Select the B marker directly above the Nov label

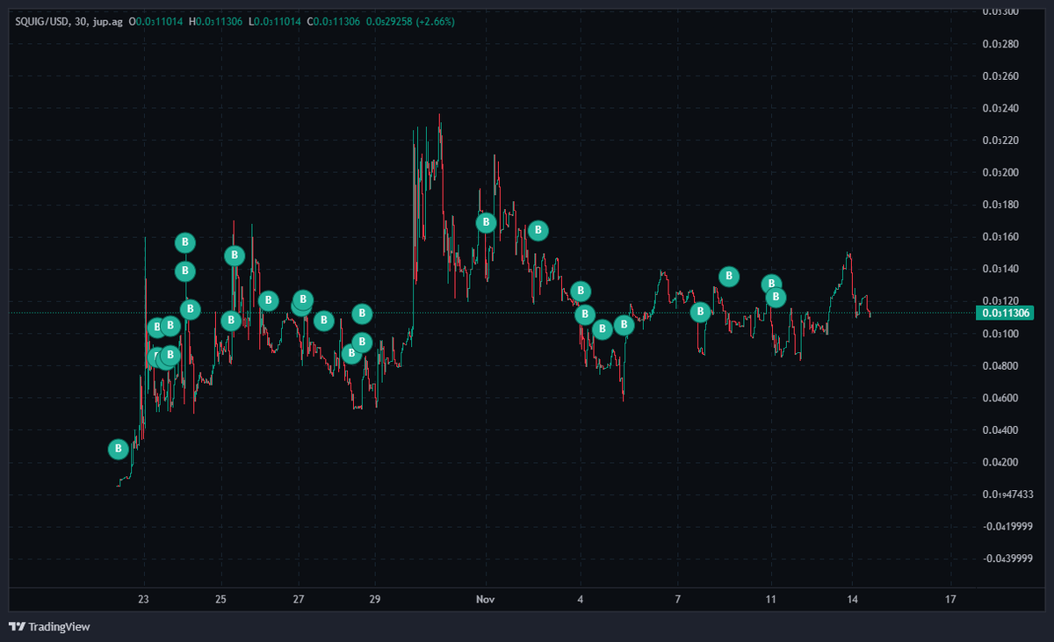(x=486, y=222)
